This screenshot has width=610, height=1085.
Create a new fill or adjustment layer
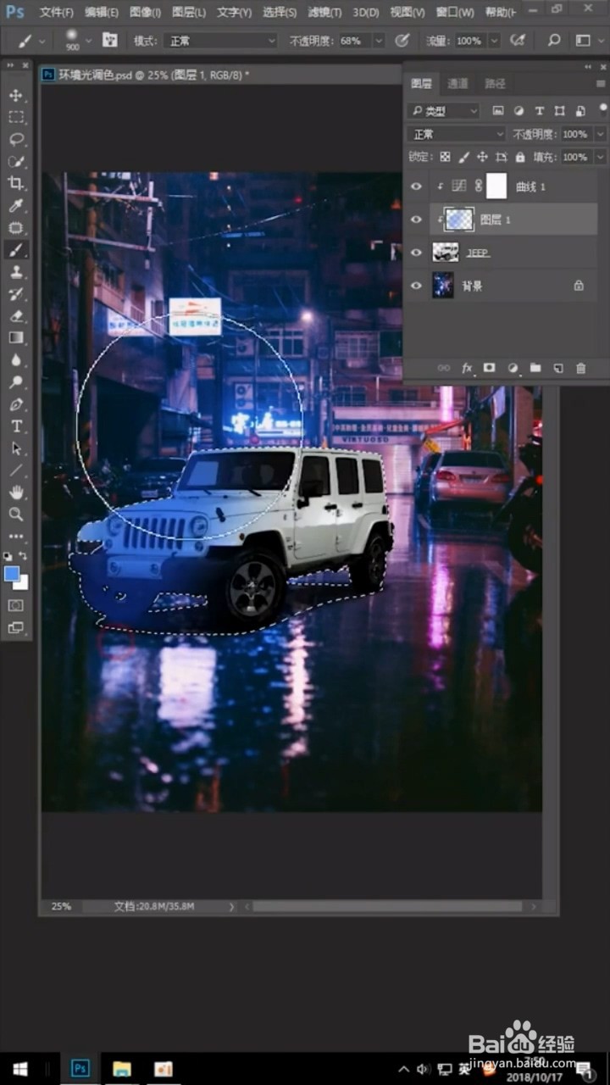tap(513, 368)
